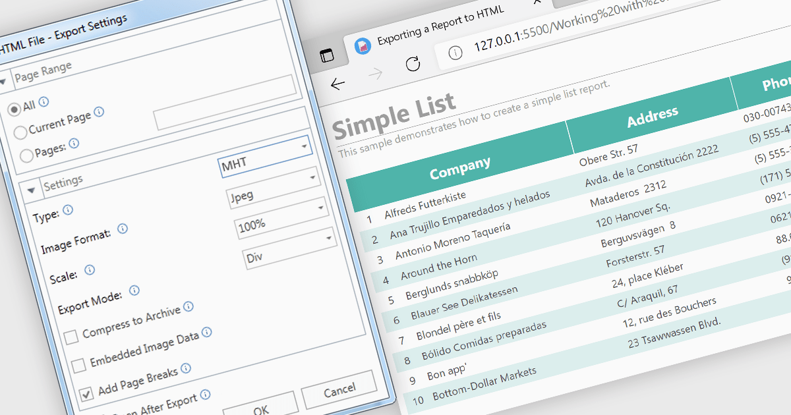
Task: Click the info icon beside Current Page
Action: 99,113
